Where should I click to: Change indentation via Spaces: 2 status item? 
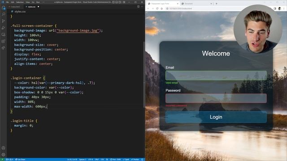[83, 160]
